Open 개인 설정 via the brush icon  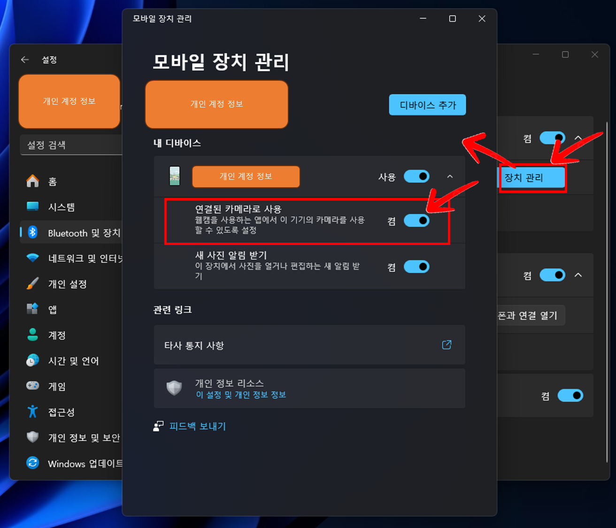pyautogui.click(x=32, y=283)
